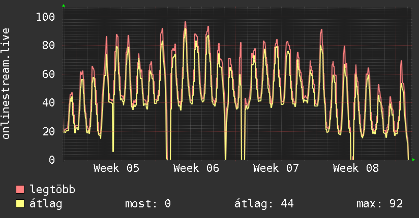Click the Week 08 axis label
This screenshot has width=419, height=218.
[x=355, y=168]
